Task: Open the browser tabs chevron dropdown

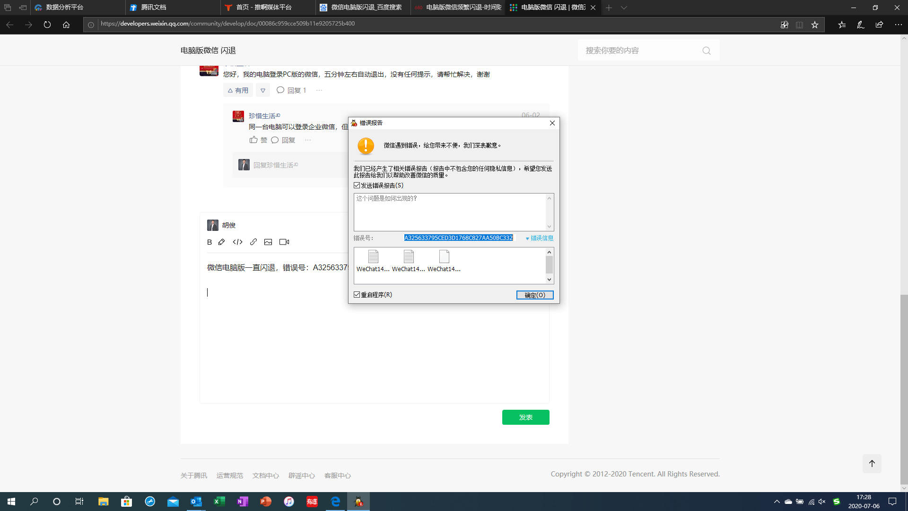Action: [x=624, y=8]
